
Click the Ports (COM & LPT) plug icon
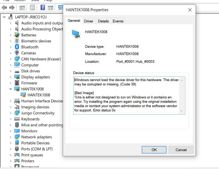click(x=17, y=149)
